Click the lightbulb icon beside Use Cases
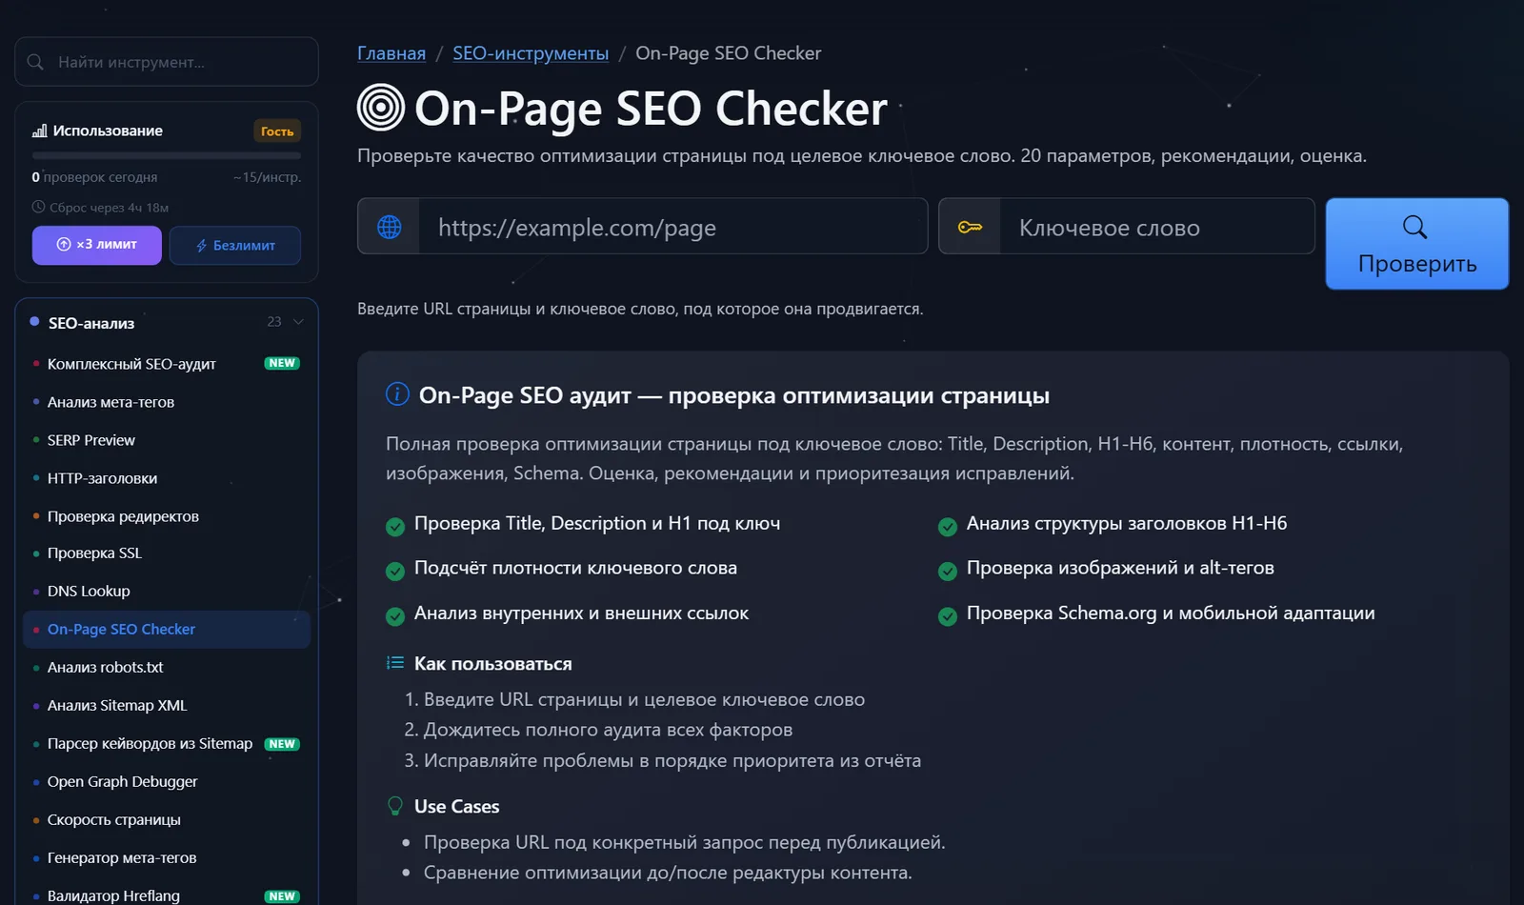 tap(395, 806)
